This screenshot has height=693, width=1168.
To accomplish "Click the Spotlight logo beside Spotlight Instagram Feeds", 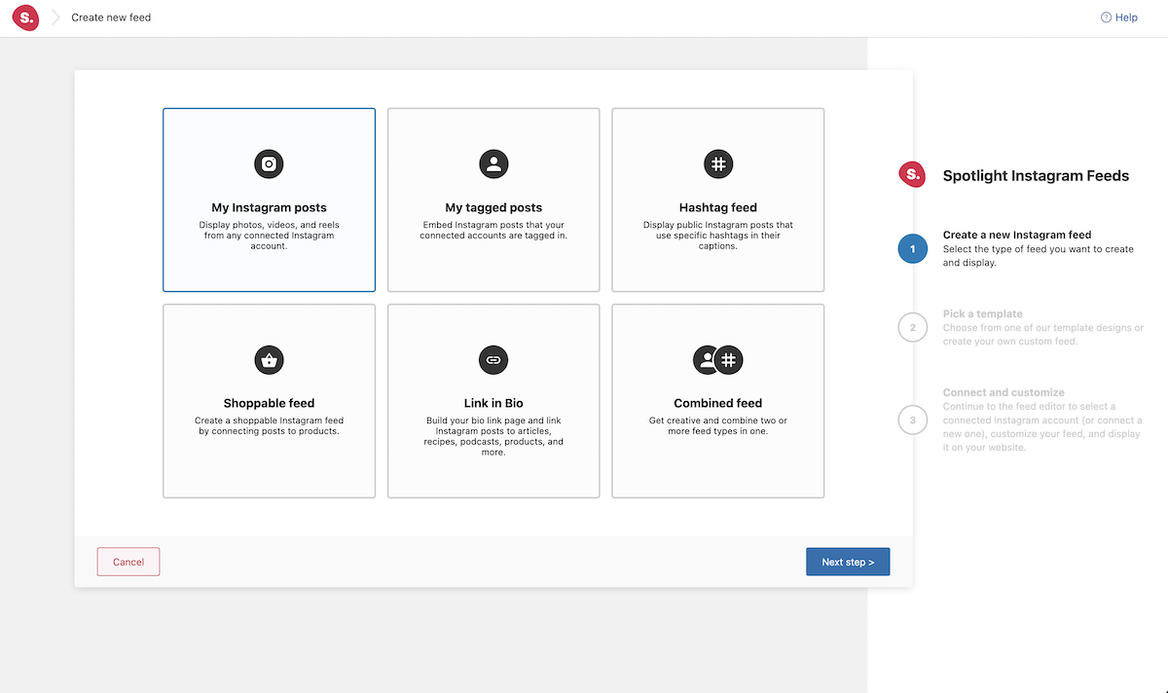I will click(912, 174).
